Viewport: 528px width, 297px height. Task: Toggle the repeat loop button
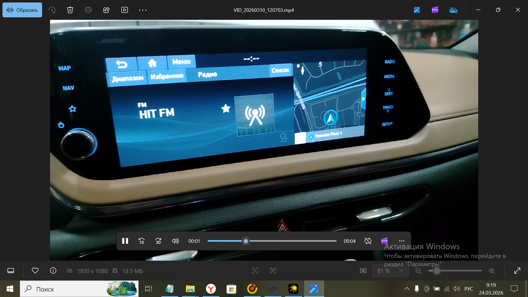[x=368, y=241]
